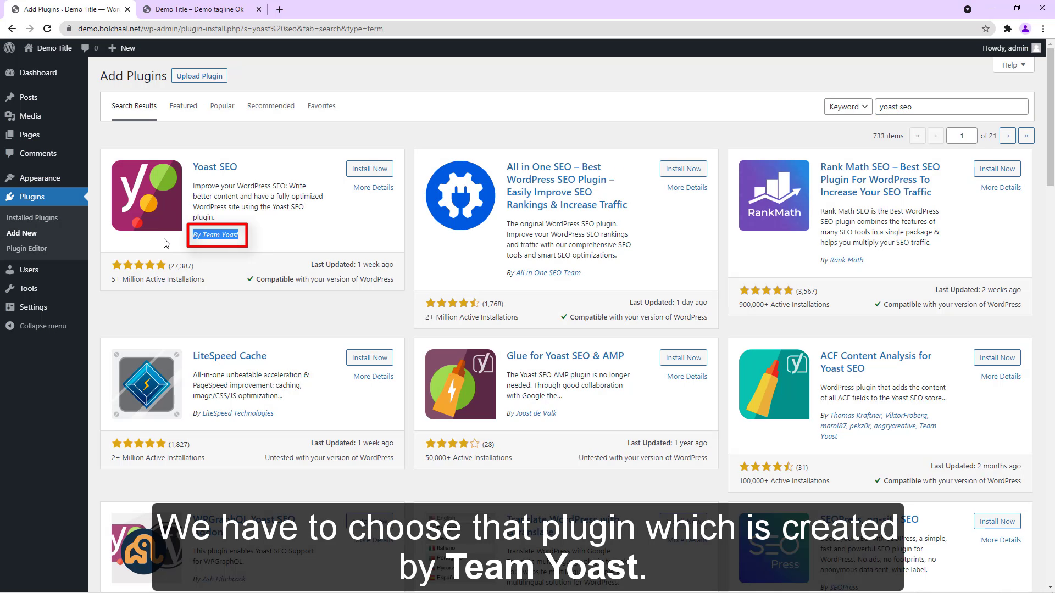Install Glue for Yoast SEO & AMP

[684, 357]
